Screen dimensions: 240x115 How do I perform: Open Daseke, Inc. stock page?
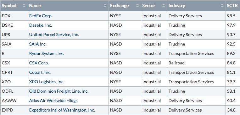40,25
